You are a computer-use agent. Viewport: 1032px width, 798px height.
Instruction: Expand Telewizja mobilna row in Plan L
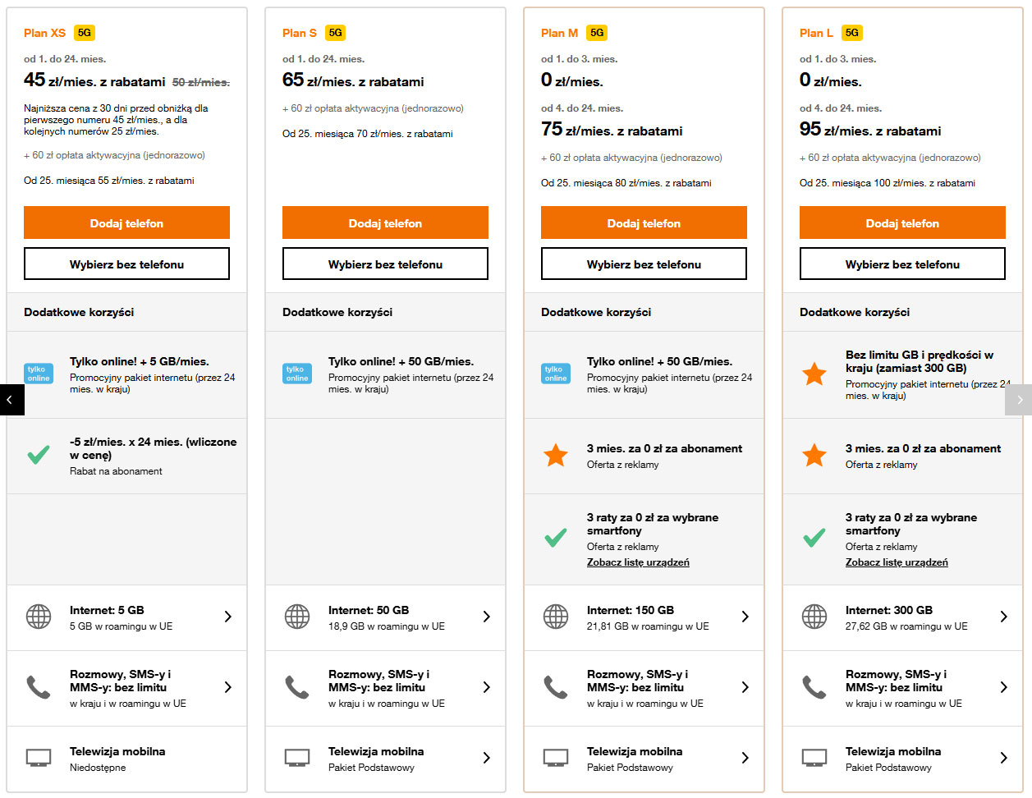(902, 759)
